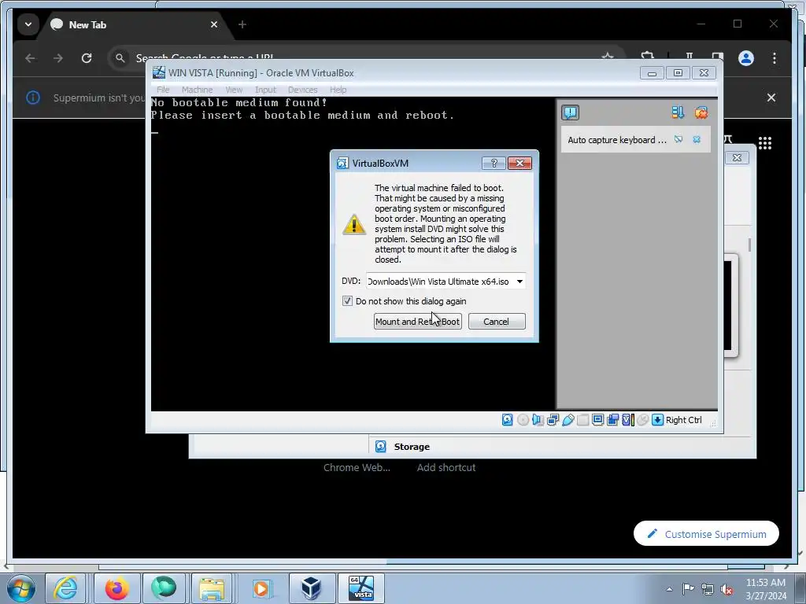Image resolution: width=806 pixels, height=604 pixels.
Task: Open the browser three-dot menu
Action: pos(775,58)
